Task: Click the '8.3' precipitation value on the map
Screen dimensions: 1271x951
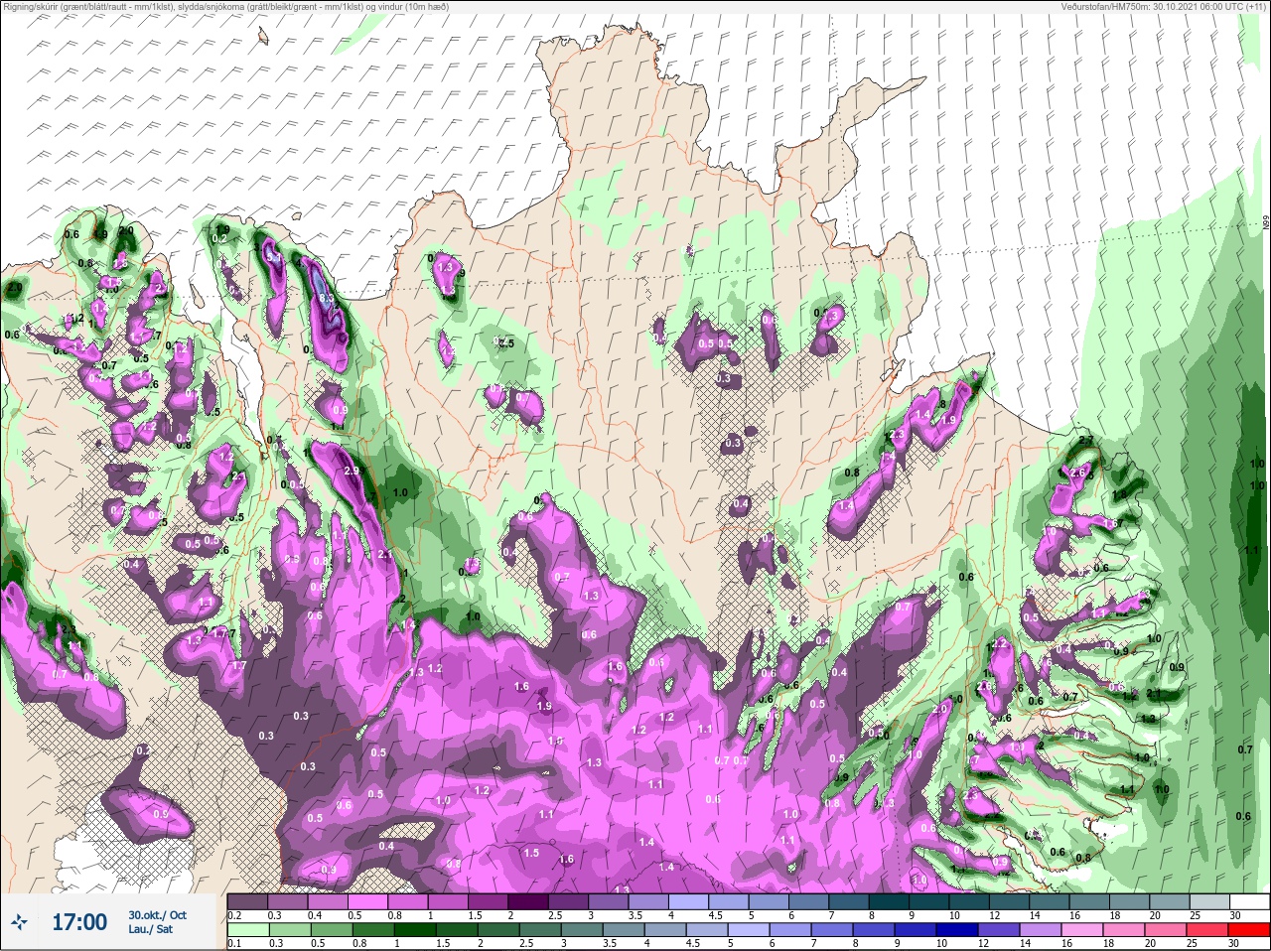Action: point(326,298)
